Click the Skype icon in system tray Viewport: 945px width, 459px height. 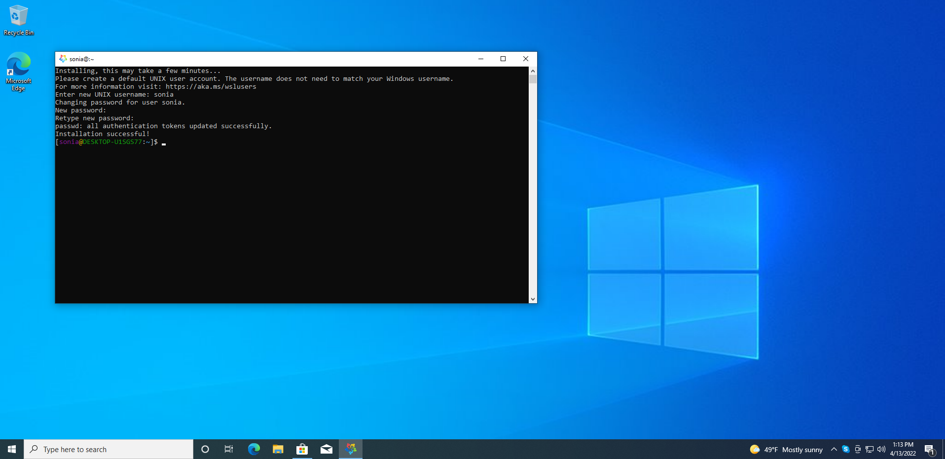tap(846, 449)
